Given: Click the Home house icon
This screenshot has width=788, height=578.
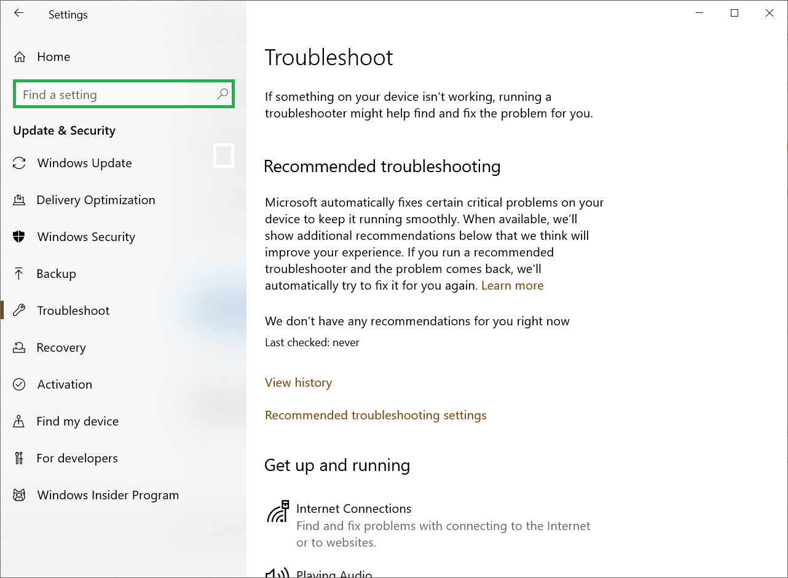Looking at the screenshot, I should (x=19, y=57).
